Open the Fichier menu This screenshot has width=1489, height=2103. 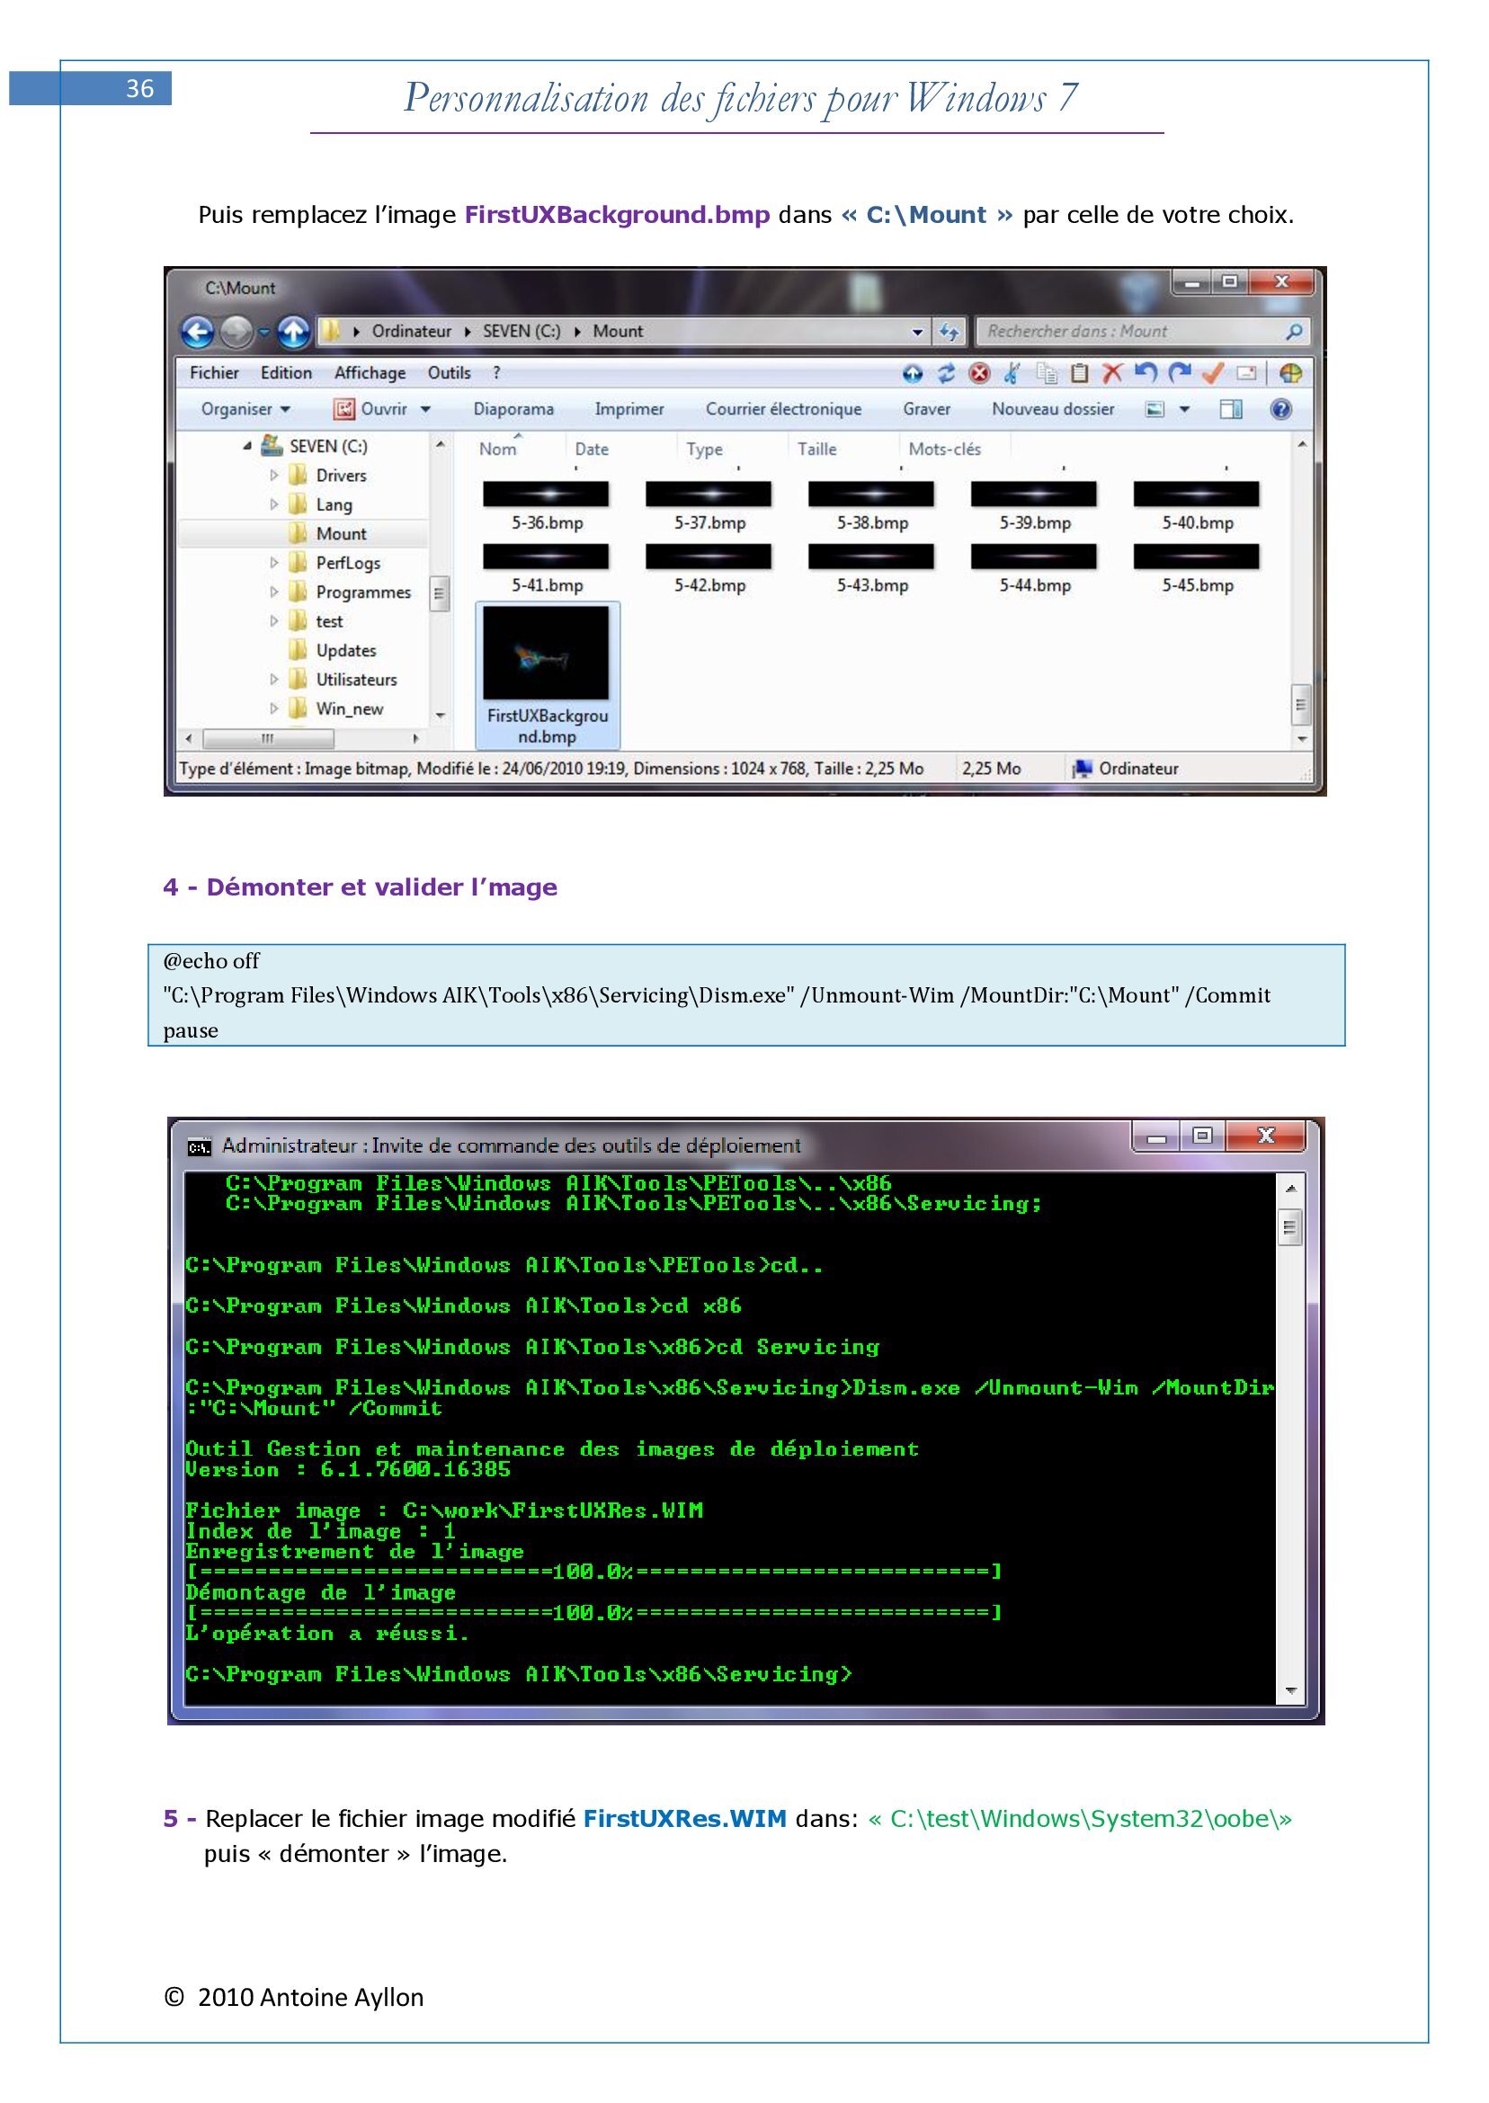214,373
